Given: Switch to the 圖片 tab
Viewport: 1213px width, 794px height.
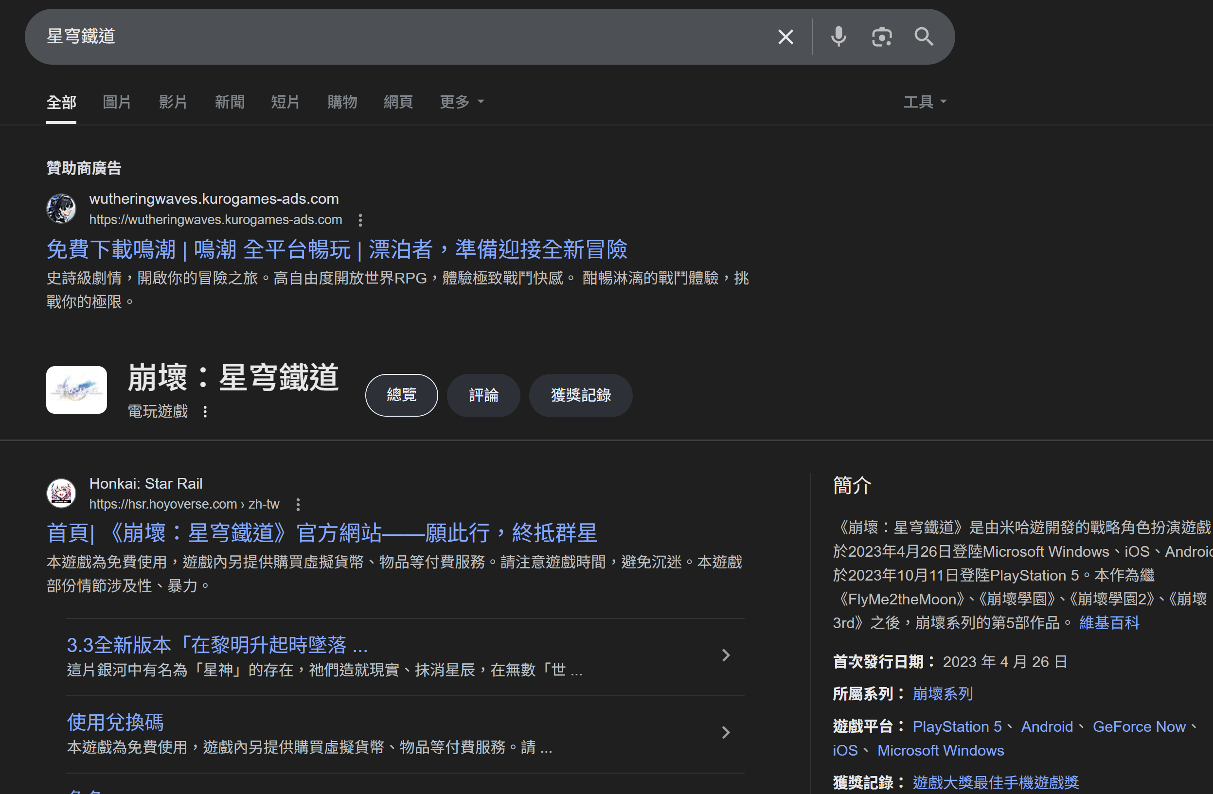Looking at the screenshot, I should (117, 102).
